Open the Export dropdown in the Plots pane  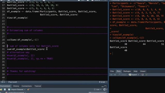click(x=134, y=75)
